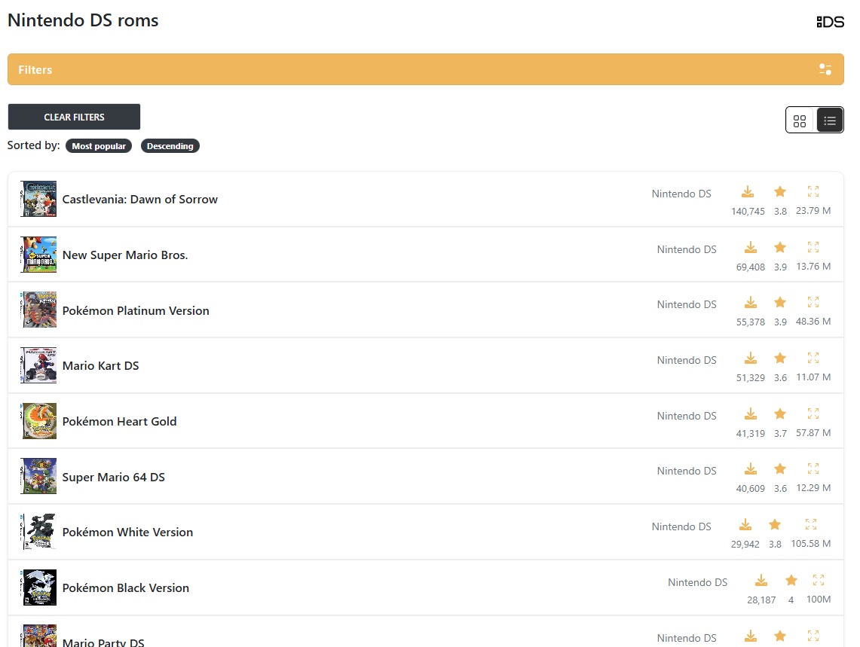Click New Super Mario Bros. cover thumbnail
This screenshot has height=647, width=860.
(x=38, y=255)
